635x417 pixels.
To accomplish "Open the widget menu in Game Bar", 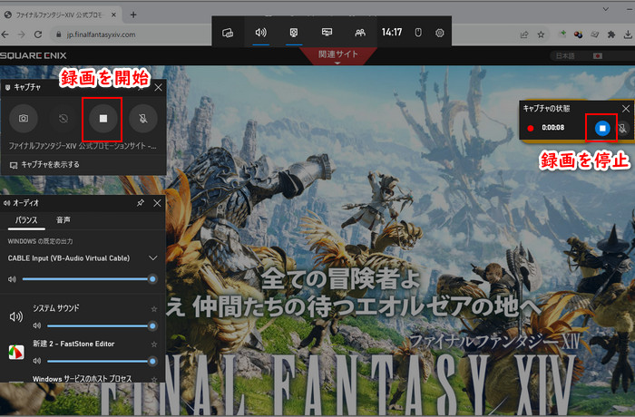I will 228,32.
